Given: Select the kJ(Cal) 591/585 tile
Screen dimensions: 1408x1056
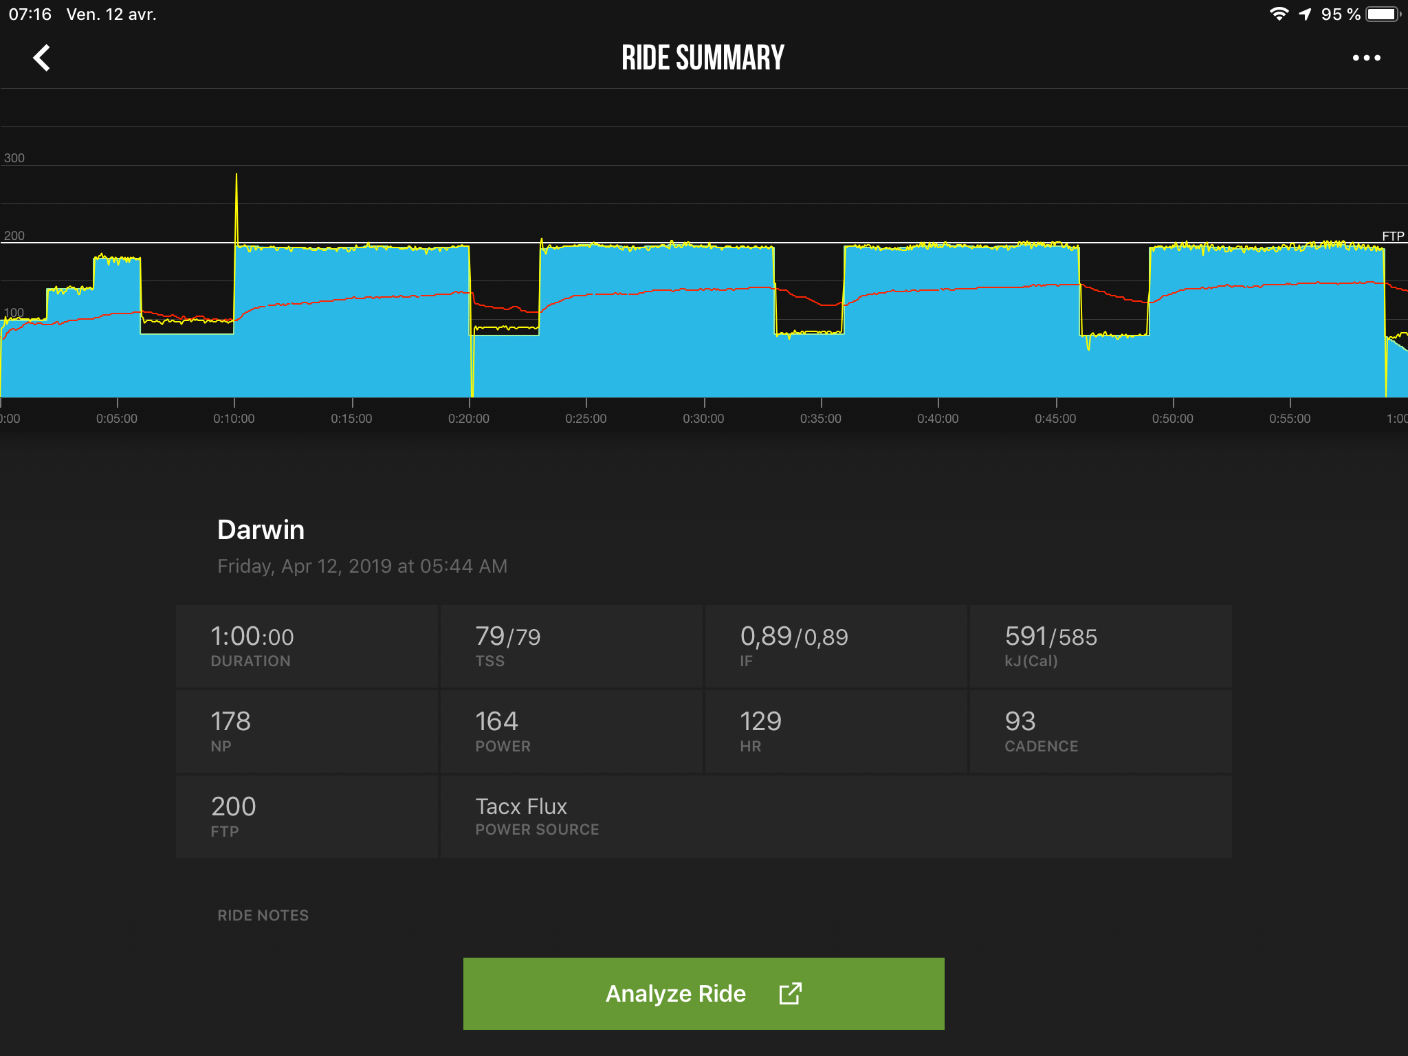Looking at the screenshot, I should [x=1100, y=646].
